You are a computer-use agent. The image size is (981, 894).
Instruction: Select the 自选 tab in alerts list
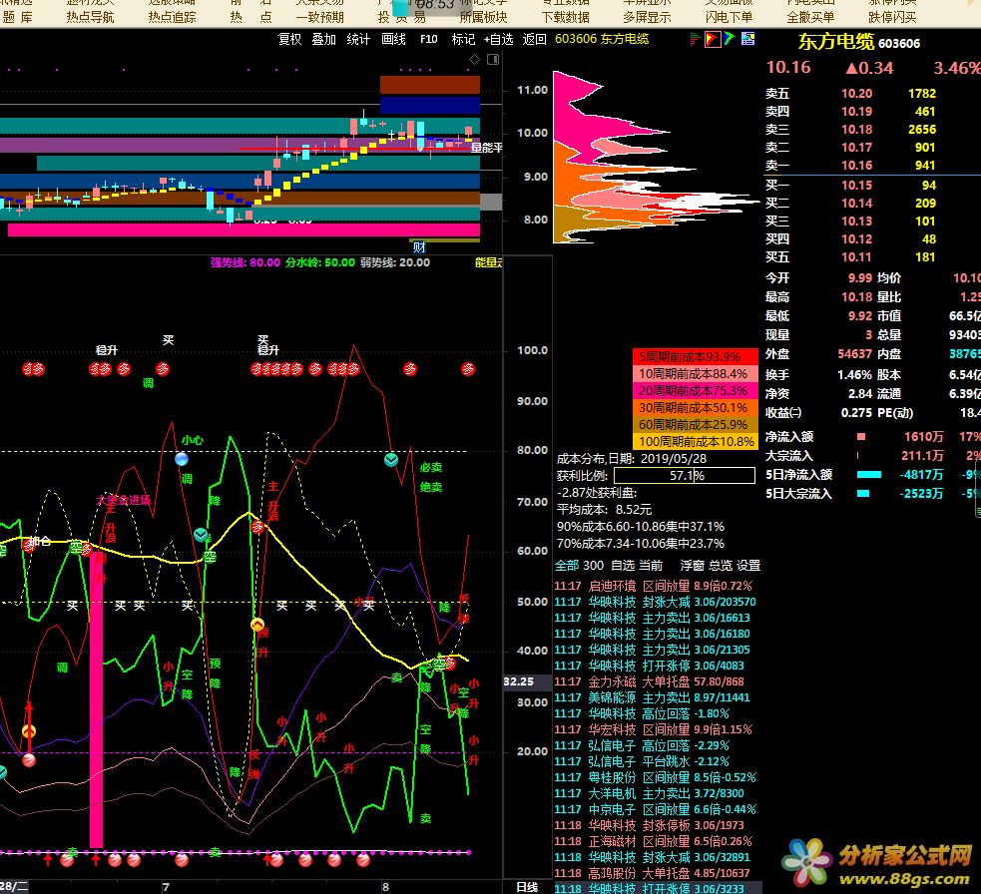(623, 566)
